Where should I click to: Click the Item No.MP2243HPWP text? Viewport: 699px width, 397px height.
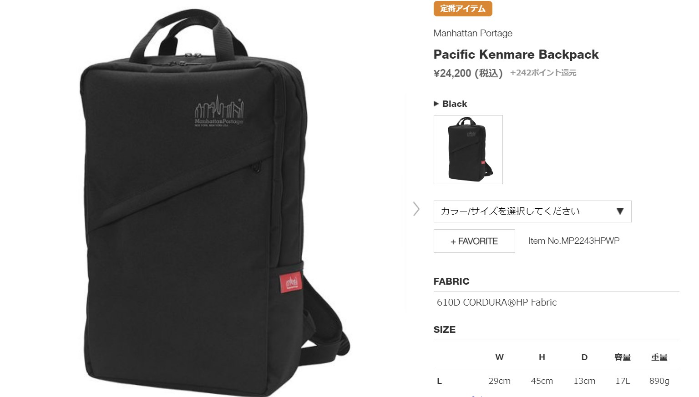pos(574,241)
